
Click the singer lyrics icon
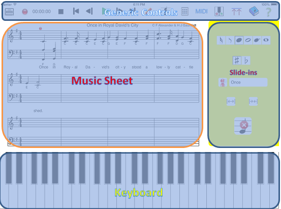[x=223, y=82]
